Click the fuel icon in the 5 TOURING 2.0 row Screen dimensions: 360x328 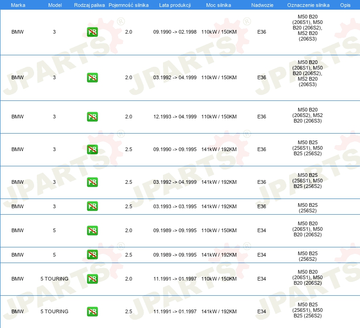(92, 279)
